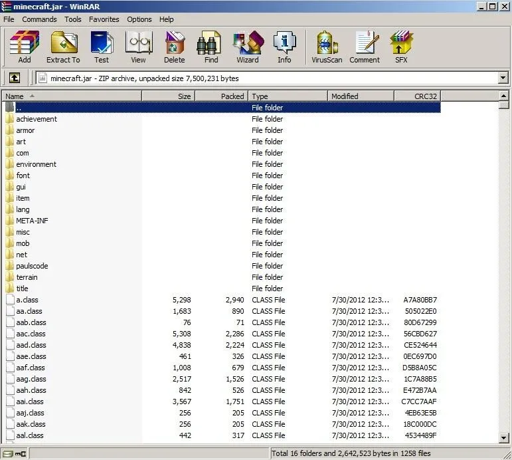
Task: Select the armor folder icon
Action: [10, 130]
